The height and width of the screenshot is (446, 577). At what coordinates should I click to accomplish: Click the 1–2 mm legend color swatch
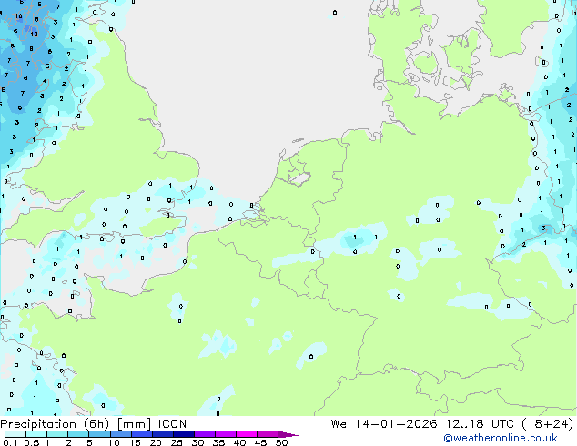(57, 434)
